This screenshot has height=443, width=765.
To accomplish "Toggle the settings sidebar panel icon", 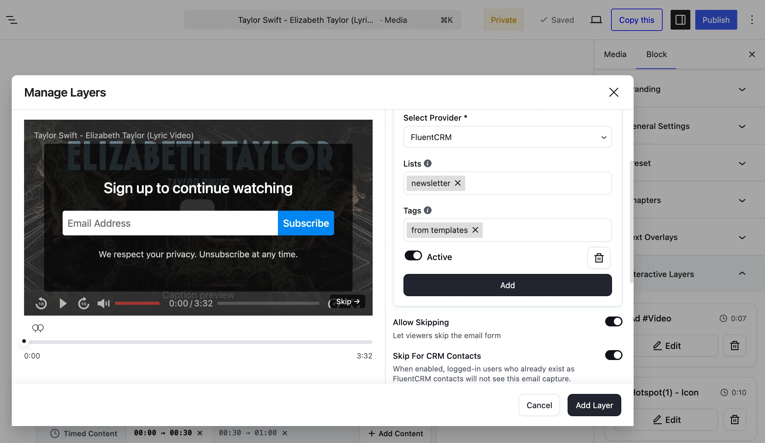I will click(680, 20).
